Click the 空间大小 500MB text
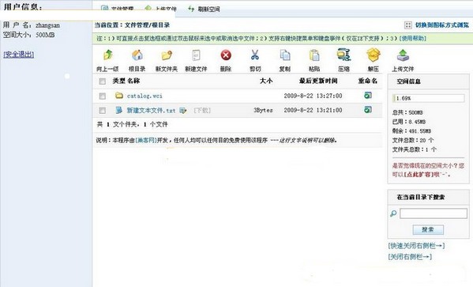This screenshot has width=473, height=287. (x=29, y=35)
